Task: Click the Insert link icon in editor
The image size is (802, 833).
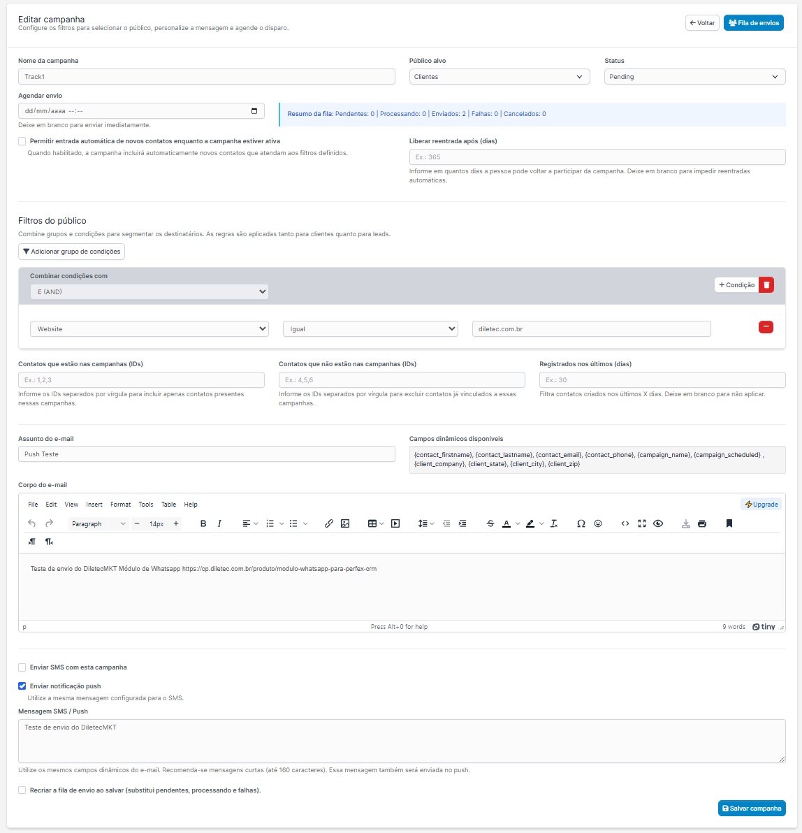Action: coord(329,523)
